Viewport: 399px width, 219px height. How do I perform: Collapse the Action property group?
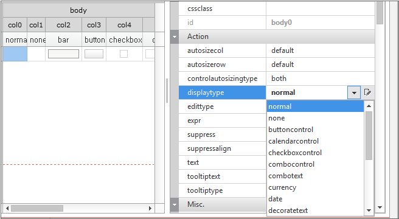[175, 36]
